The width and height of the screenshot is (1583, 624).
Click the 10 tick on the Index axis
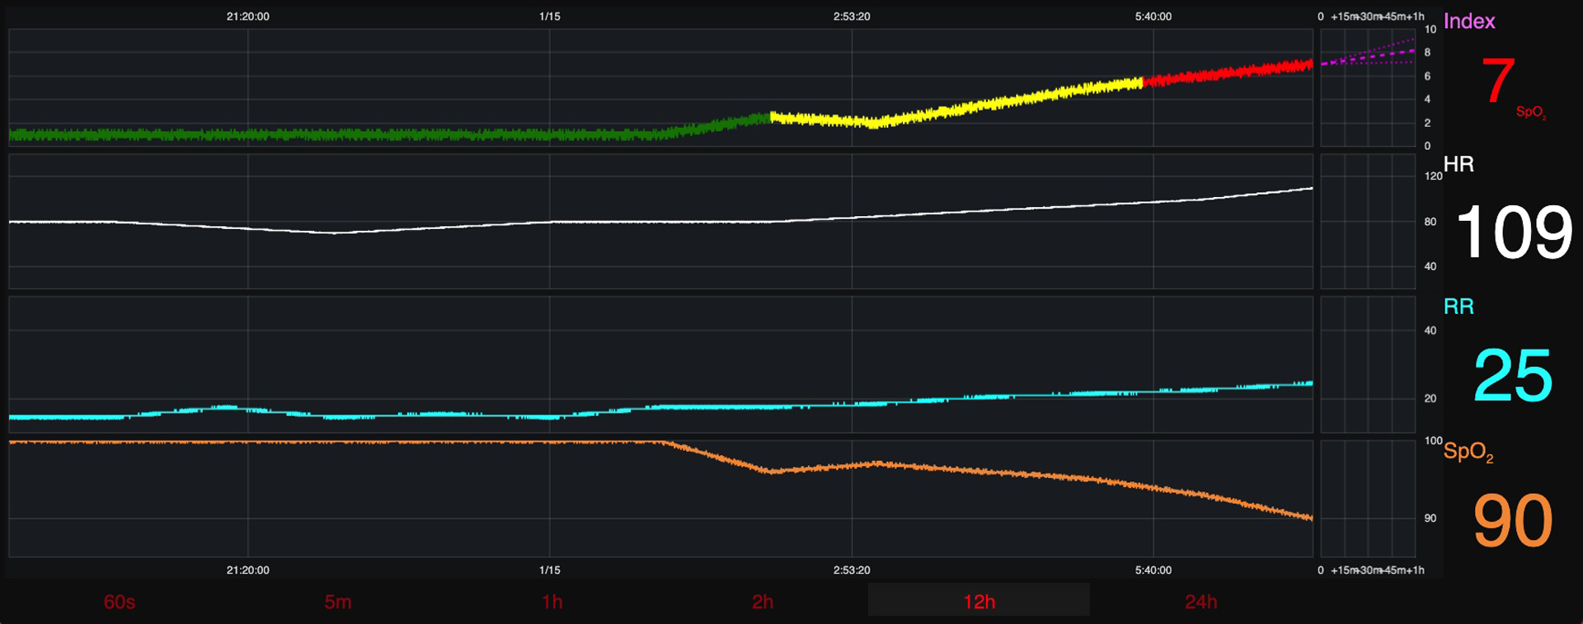click(1430, 29)
